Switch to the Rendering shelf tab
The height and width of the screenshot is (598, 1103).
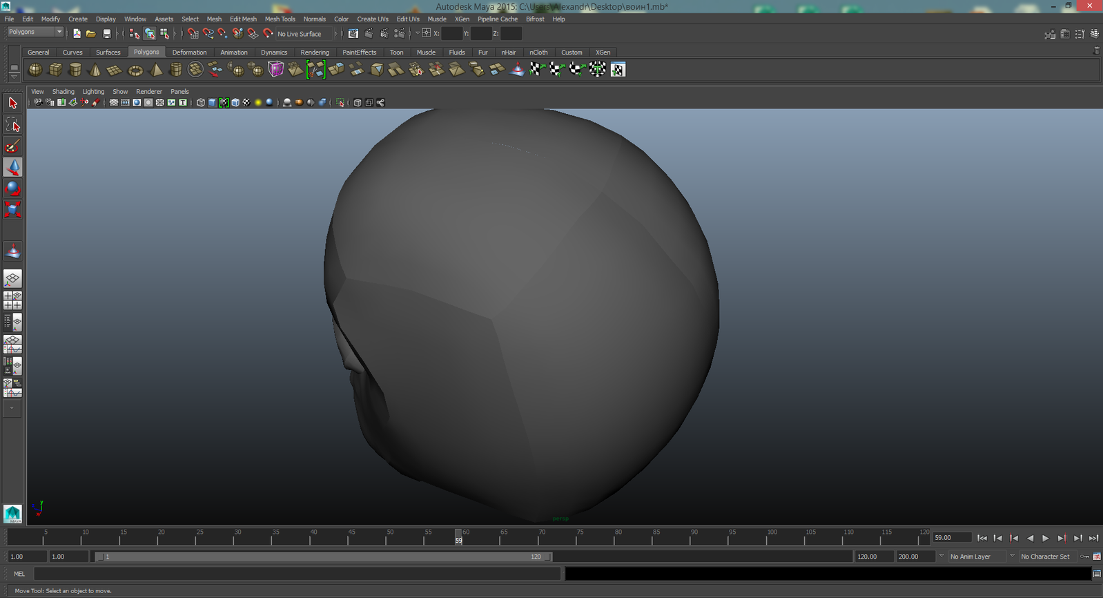point(315,52)
